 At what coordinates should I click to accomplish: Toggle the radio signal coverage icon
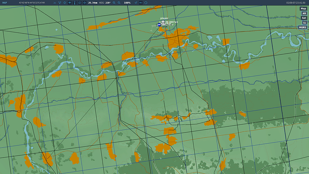(x=69, y=3)
